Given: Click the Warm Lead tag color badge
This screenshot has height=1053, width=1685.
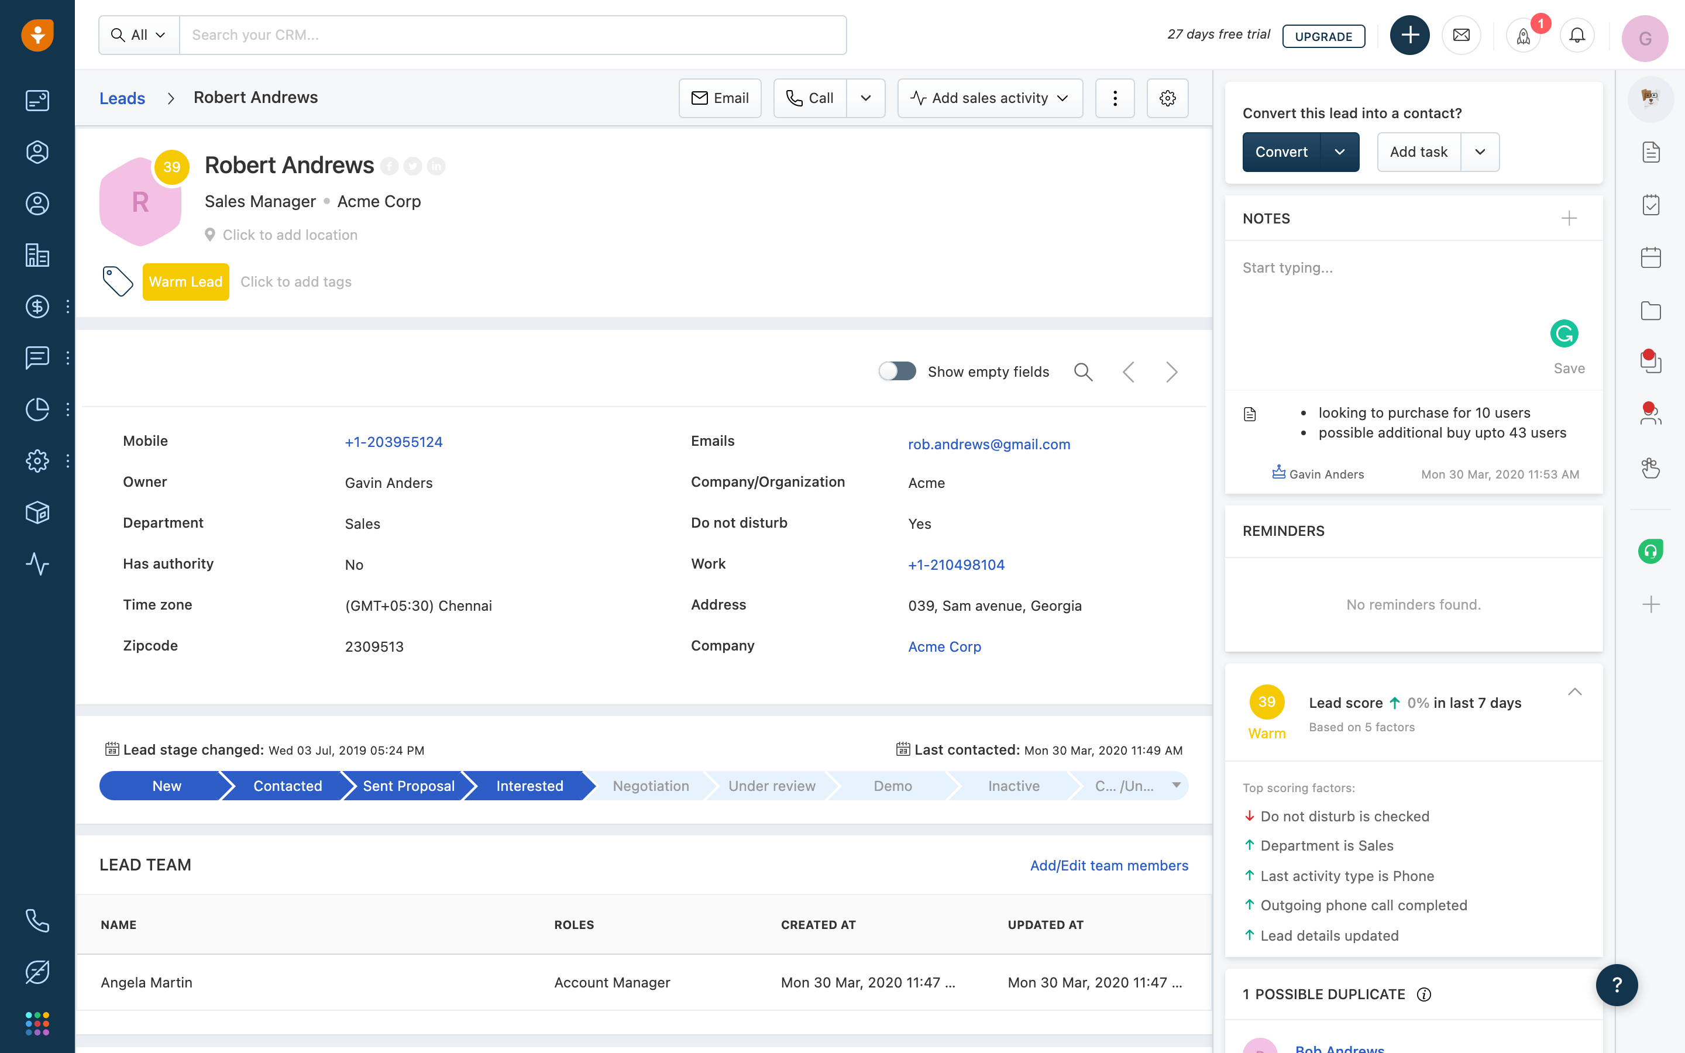Looking at the screenshot, I should point(184,281).
